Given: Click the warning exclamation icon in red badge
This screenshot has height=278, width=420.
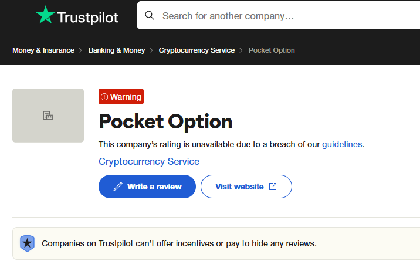Looking at the screenshot, I should pos(104,97).
